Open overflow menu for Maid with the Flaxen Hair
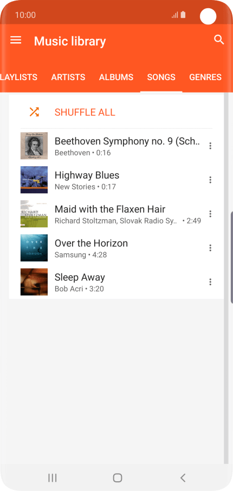The image size is (233, 491). click(210, 214)
